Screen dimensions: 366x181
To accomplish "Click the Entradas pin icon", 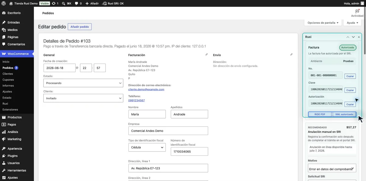I will [x=4, y=23].
